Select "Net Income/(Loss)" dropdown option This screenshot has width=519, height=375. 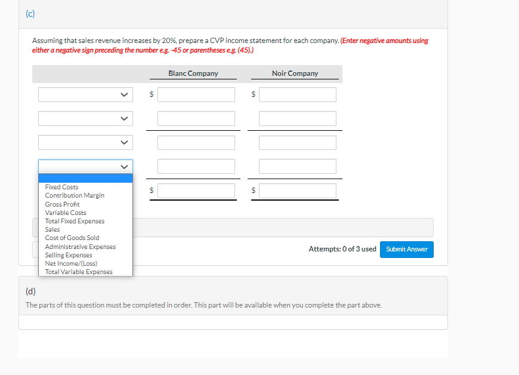coord(70,263)
